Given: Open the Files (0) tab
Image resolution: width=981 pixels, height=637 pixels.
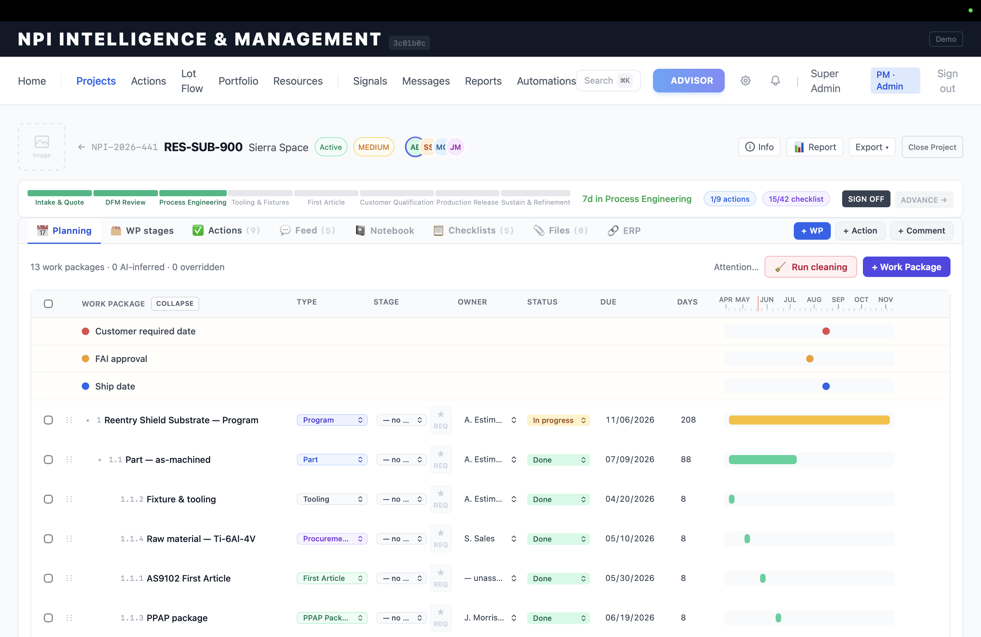Looking at the screenshot, I should point(561,230).
